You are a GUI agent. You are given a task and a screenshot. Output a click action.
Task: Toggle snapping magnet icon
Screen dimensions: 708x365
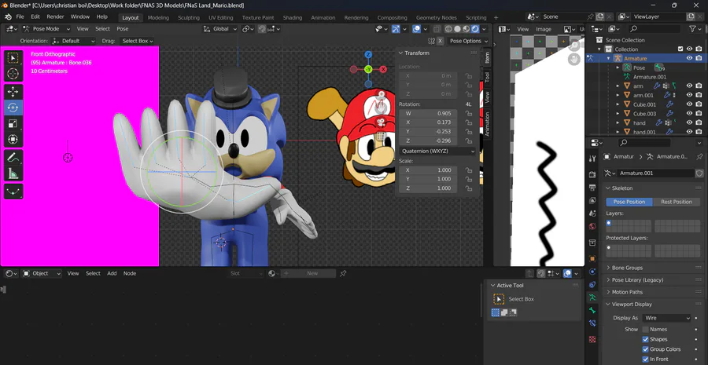tap(262, 29)
